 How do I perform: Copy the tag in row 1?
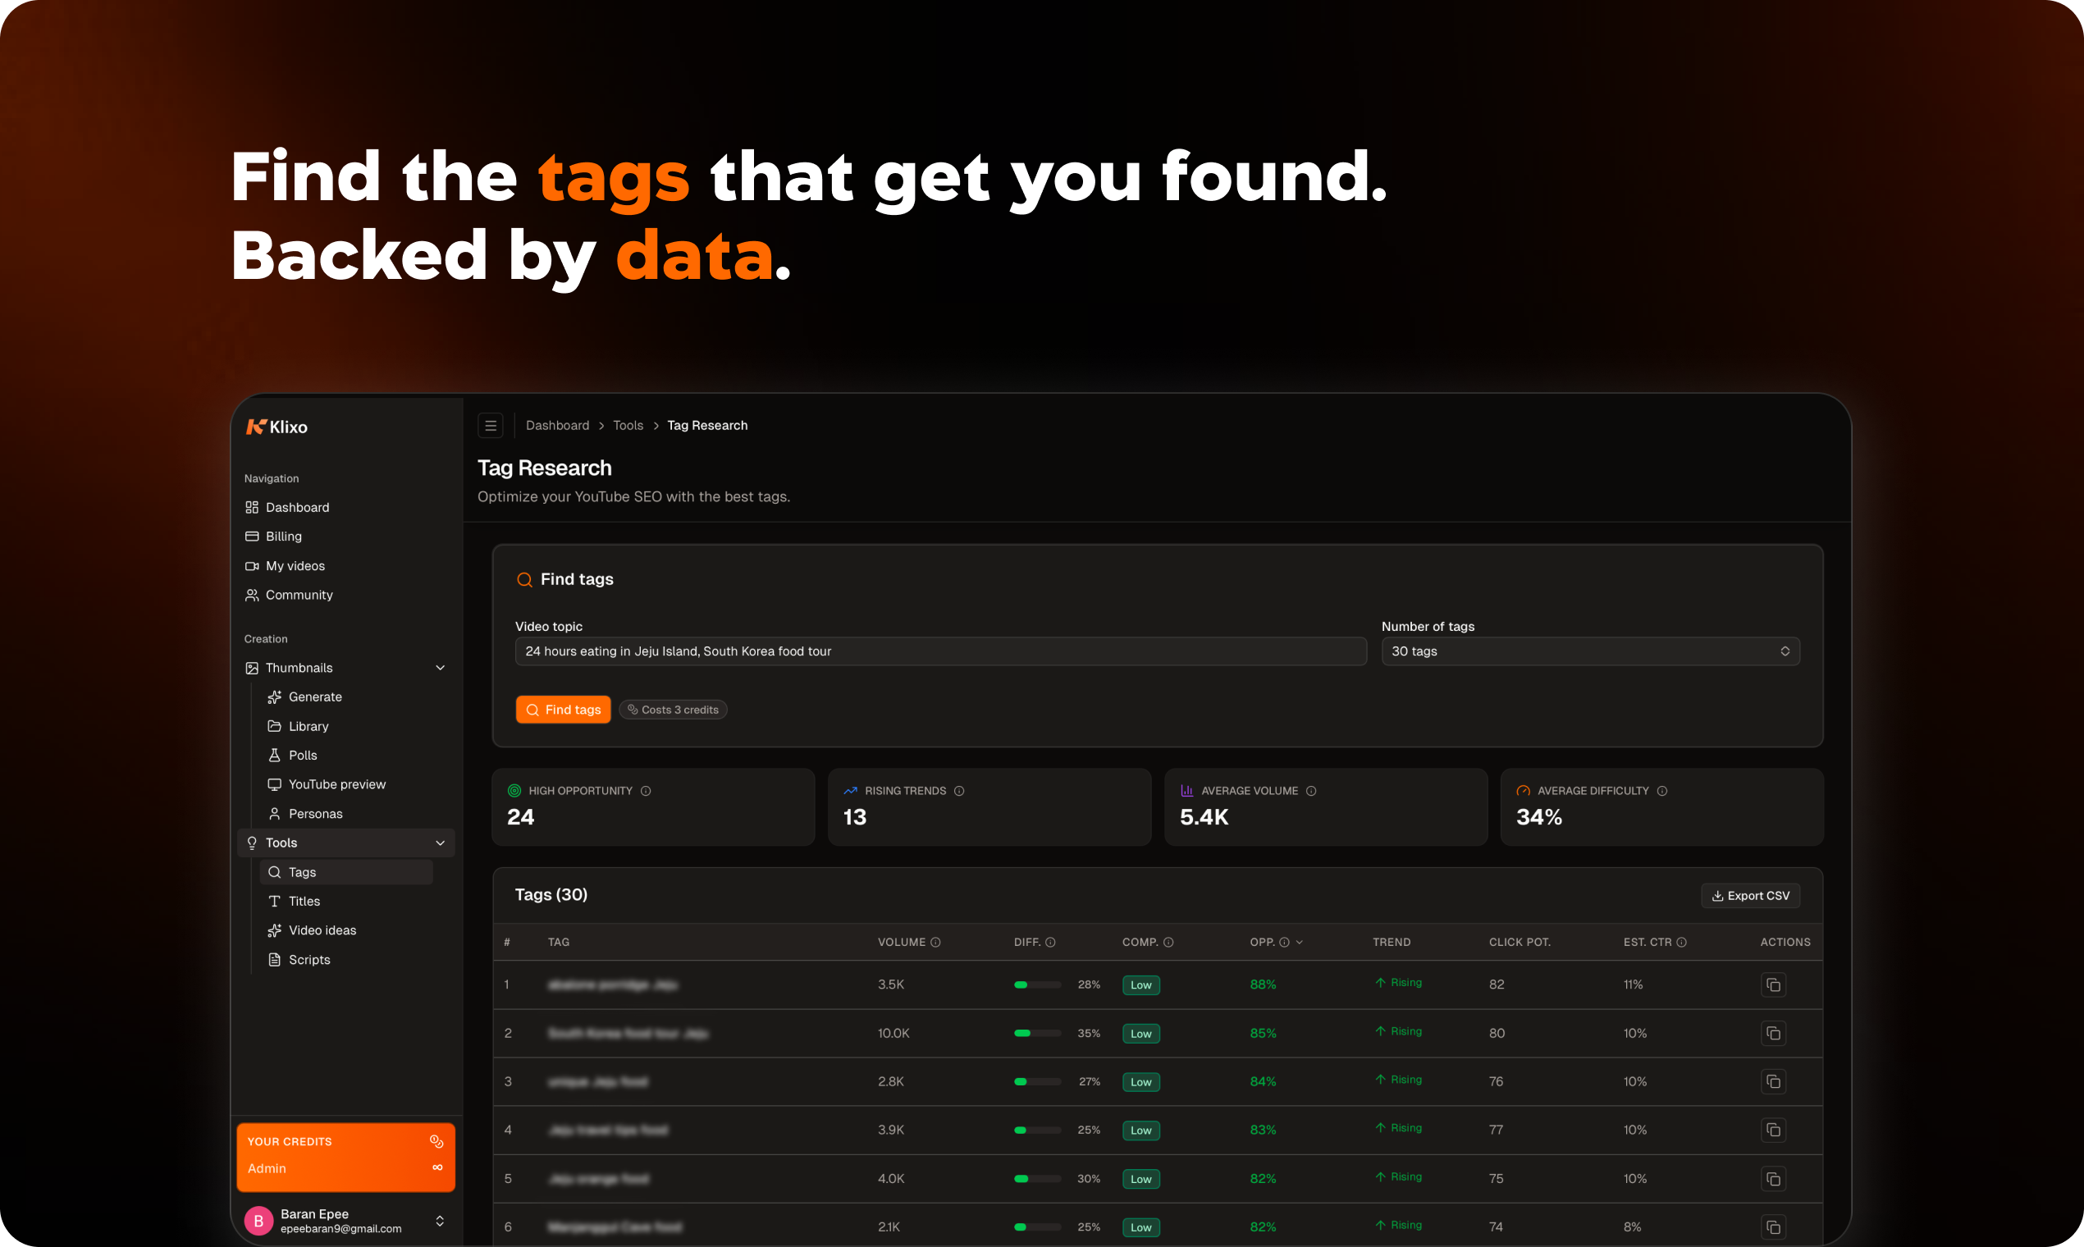pyautogui.click(x=1772, y=984)
